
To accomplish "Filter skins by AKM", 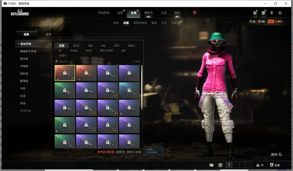I will point(90,46).
